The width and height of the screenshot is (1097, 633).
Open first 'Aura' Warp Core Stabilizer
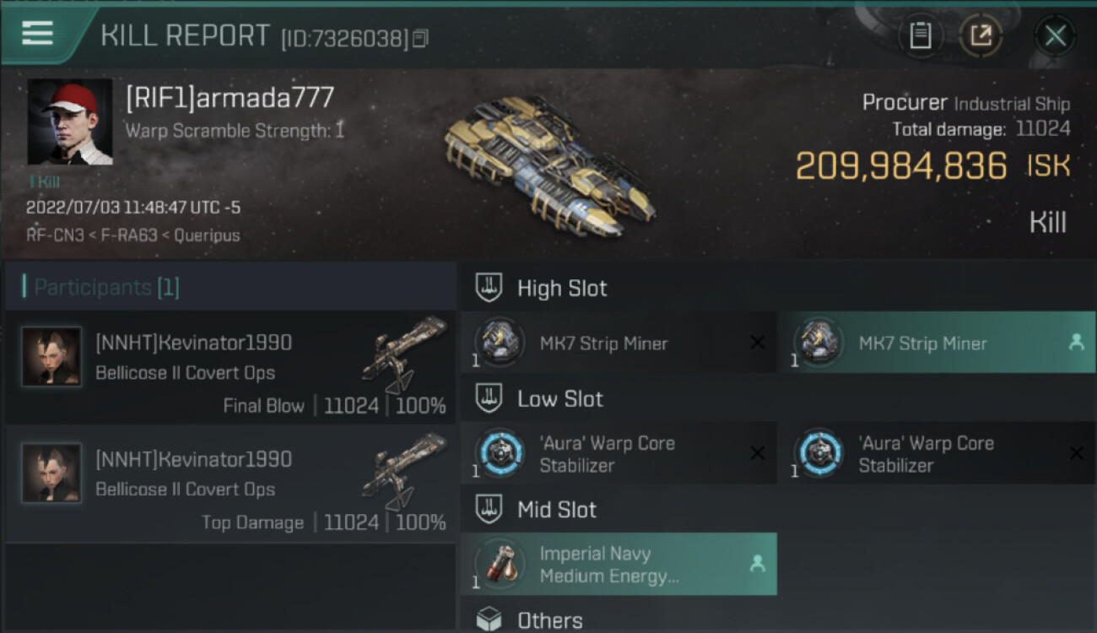pos(619,453)
